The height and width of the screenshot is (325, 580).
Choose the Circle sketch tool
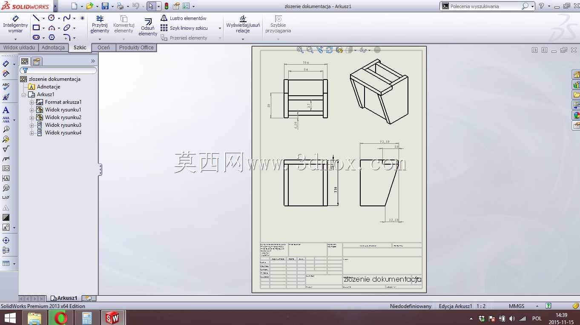(52, 18)
